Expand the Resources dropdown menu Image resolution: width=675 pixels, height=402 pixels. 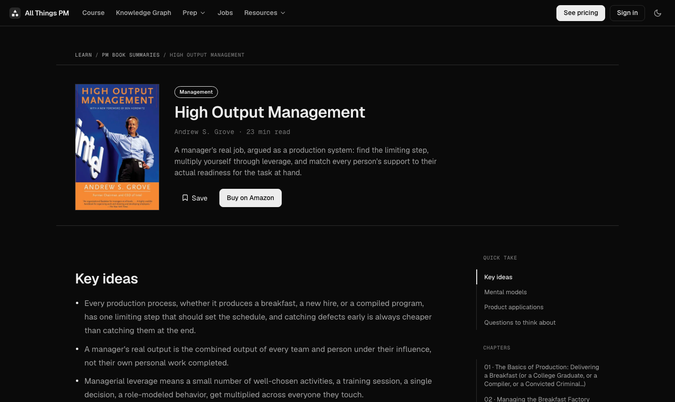pos(265,13)
